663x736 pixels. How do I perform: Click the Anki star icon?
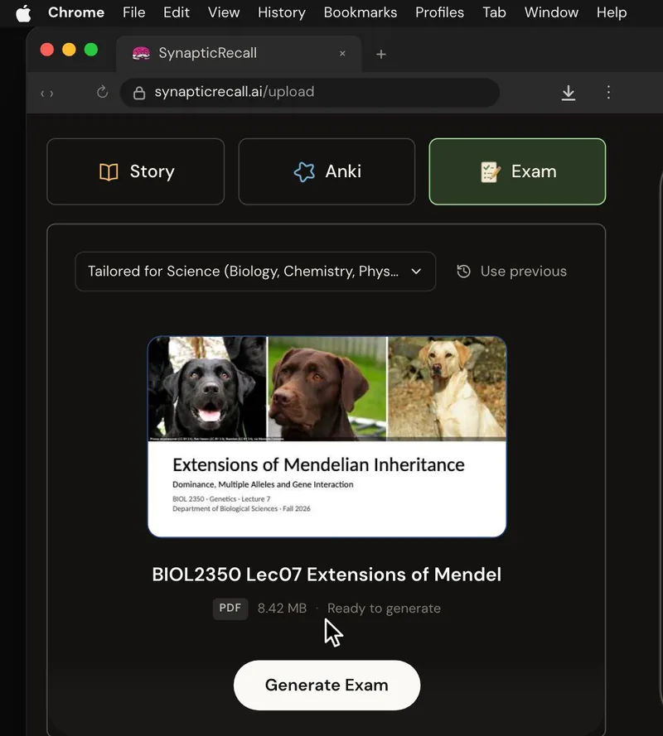[x=304, y=172]
